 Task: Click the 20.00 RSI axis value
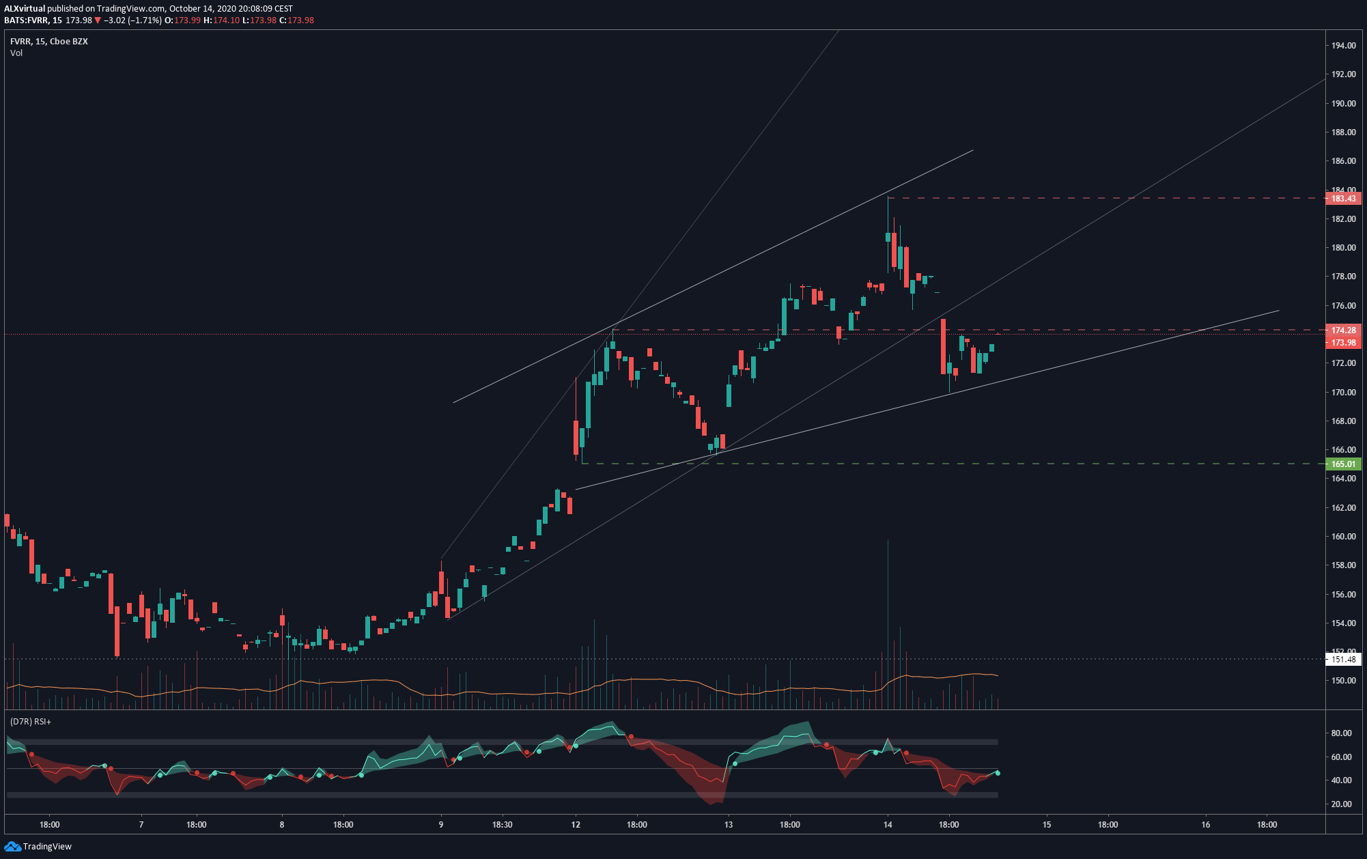tap(1341, 804)
